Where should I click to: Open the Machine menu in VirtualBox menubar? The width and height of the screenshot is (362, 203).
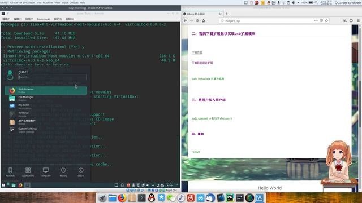(48, 3)
